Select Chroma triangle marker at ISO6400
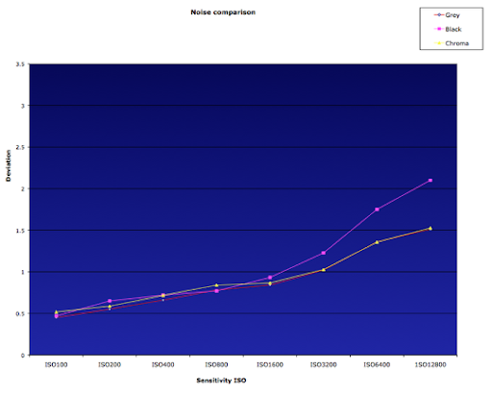Viewport: 492px width, 394px height. 377,242
